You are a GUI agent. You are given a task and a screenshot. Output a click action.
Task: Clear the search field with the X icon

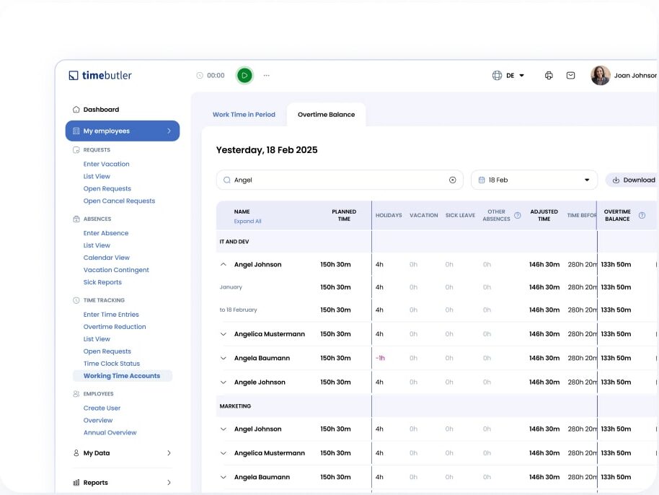453,180
